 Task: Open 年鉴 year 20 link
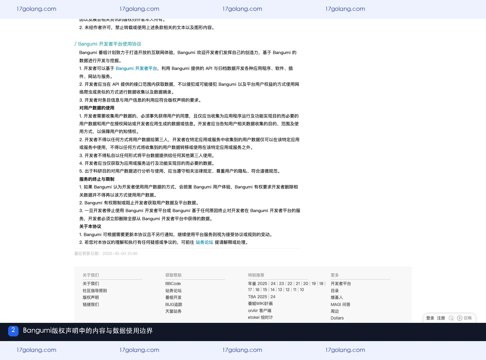[306, 284]
